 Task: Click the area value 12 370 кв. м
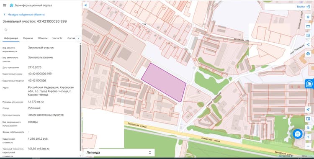click(36, 102)
